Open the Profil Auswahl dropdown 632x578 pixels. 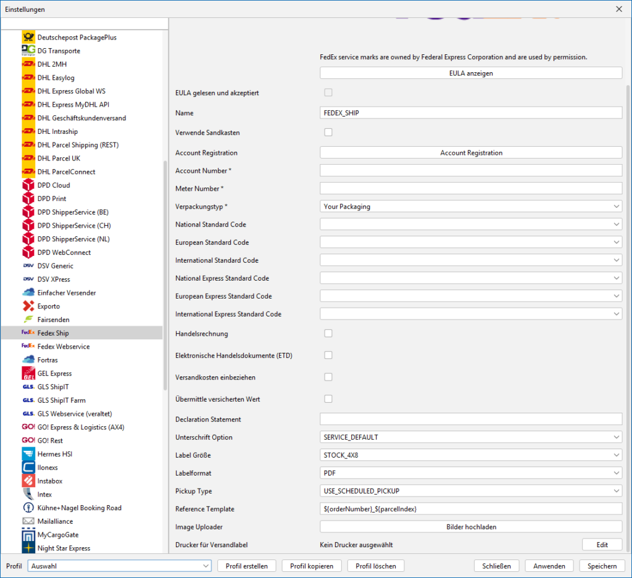coord(120,566)
